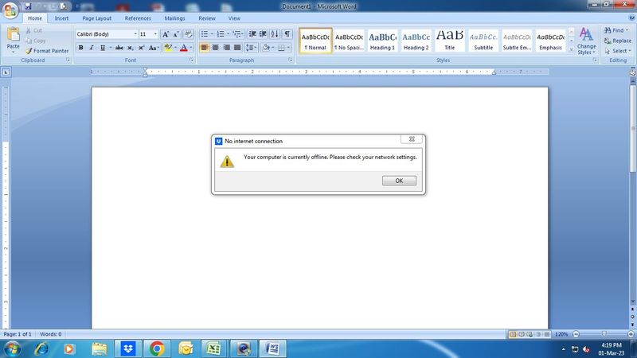Click the Paste button

coord(13,40)
